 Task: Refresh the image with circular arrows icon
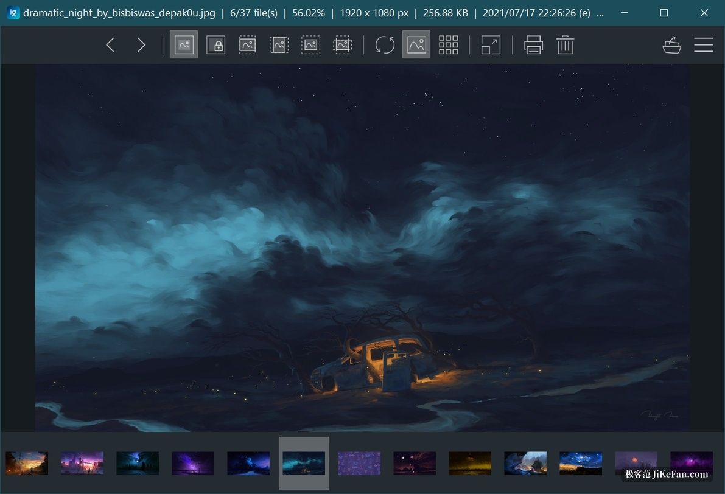(x=385, y=45)
